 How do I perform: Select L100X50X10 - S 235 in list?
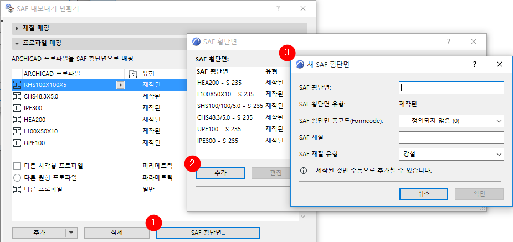click(242, 94)
